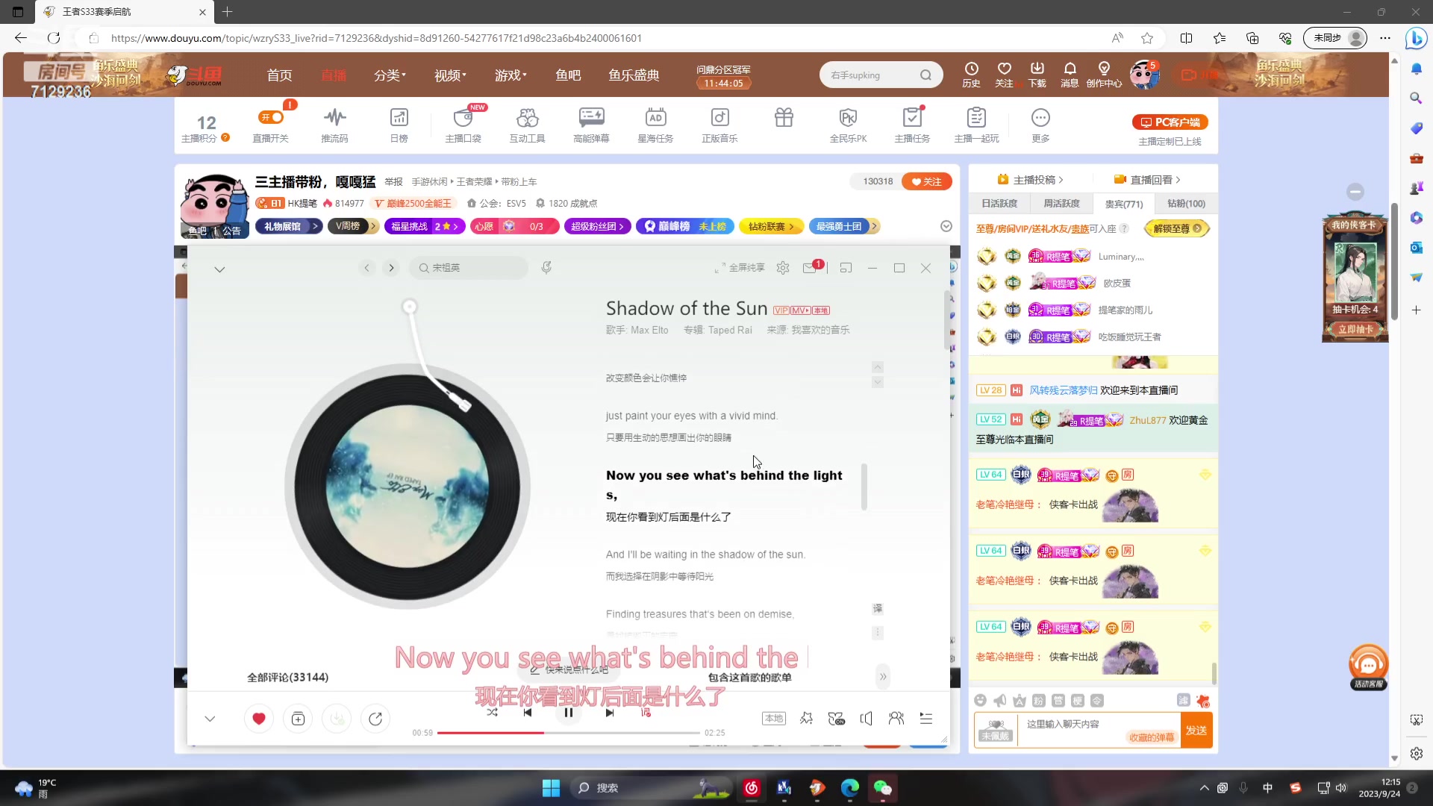1433x806 pixels.
Task: Toggle lyrics translation 译 button
Action: [x=878, y=609]
